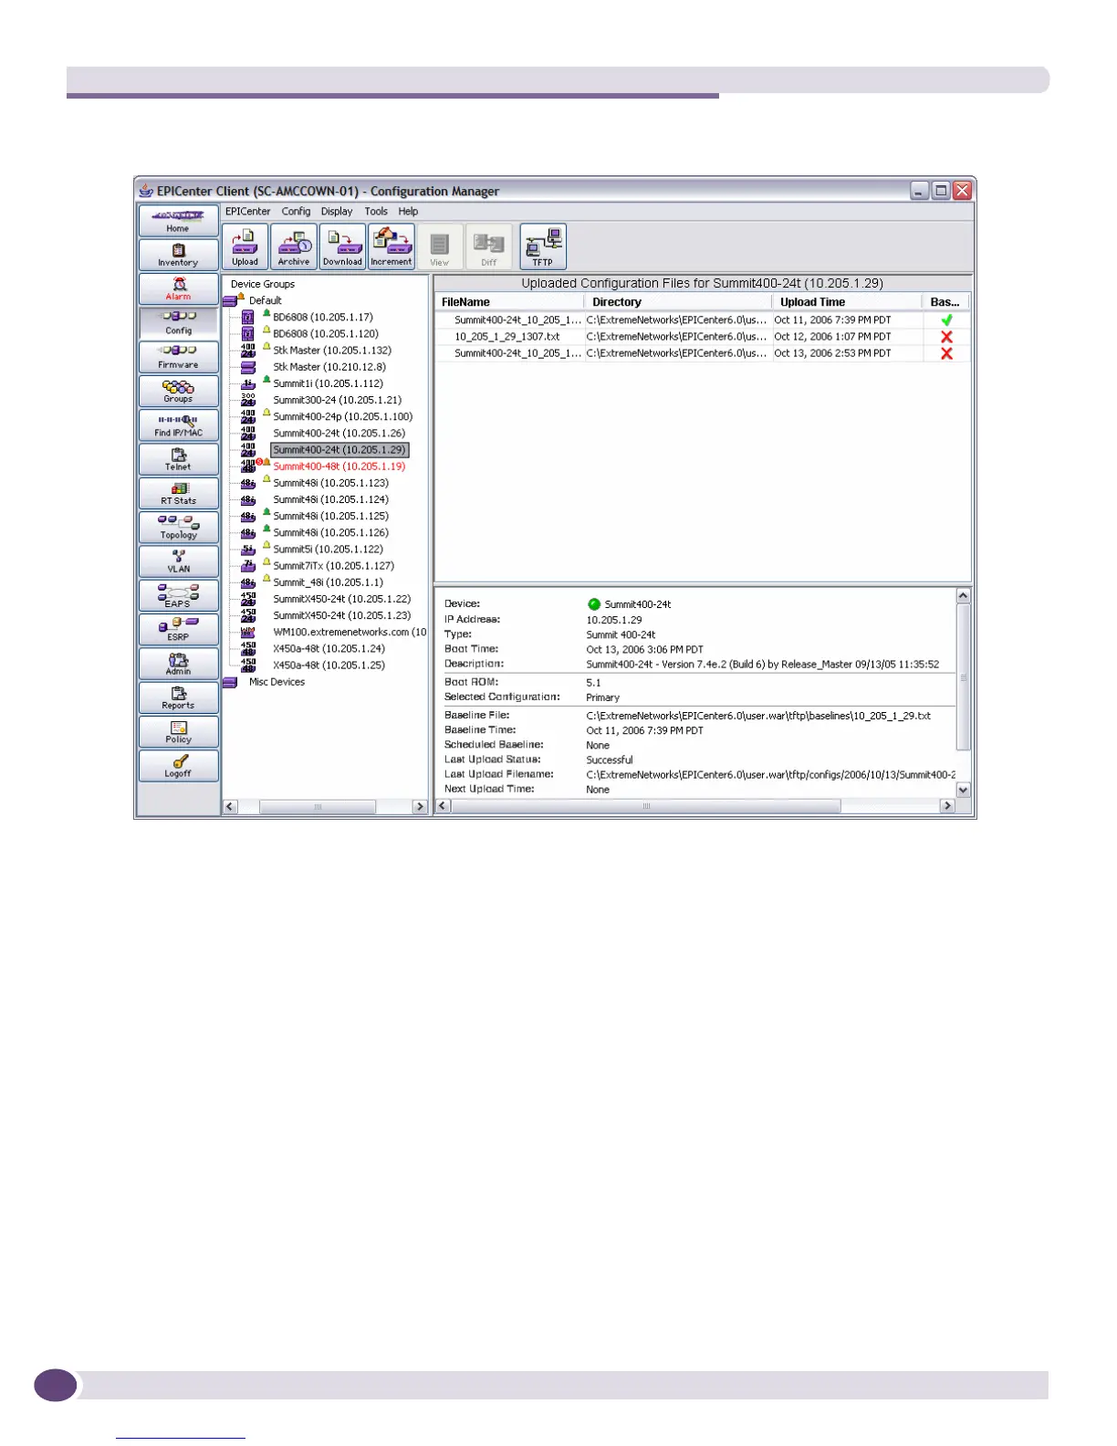Screen dimensions: 1117x1446
Task: Sort files by the FileName column header
Action: [510, 302]
